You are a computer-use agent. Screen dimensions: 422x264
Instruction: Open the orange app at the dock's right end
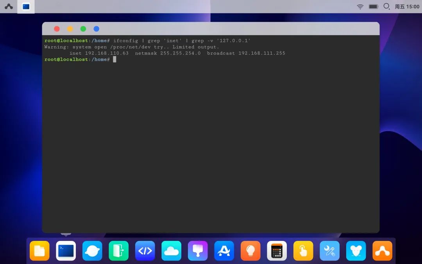coord(382,251)
